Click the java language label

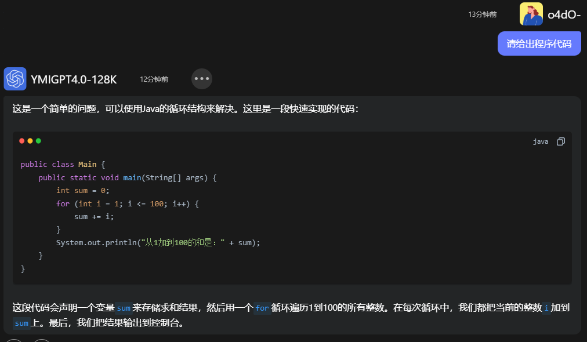(541, 141)
